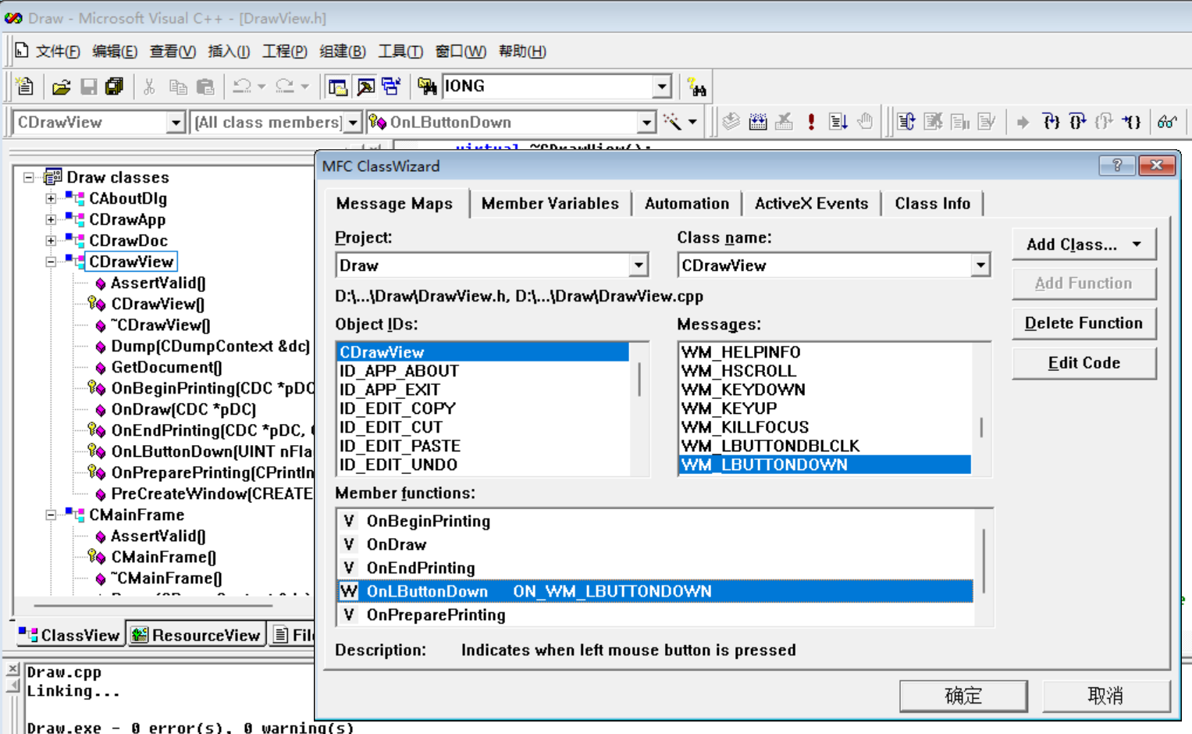
Task: Expand the CAboutDlg class node
Action: pyautogui.click(x=51, y=198)
